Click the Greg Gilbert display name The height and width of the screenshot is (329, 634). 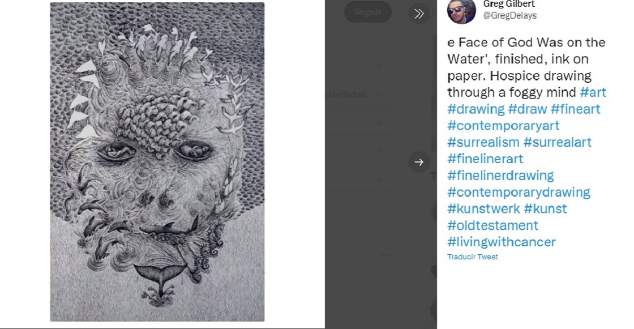(x=509, y=4)
